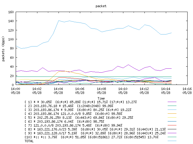
Task: Click dark blue line sample for legend entry 6
Action: coord(172,121)
